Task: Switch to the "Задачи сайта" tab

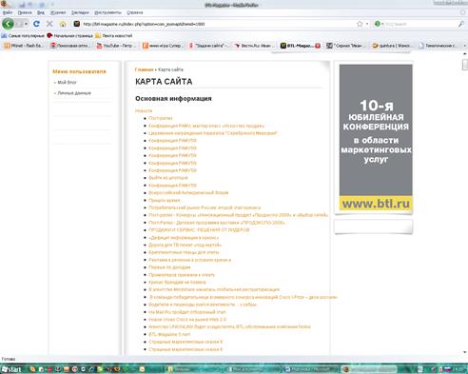Action: [x=208, y=46]
